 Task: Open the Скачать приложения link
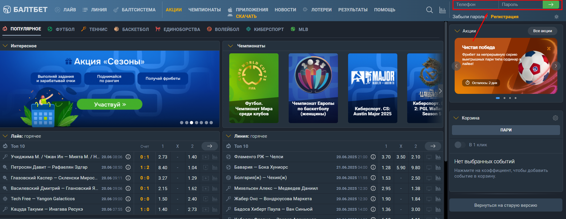tap(246, 16)
